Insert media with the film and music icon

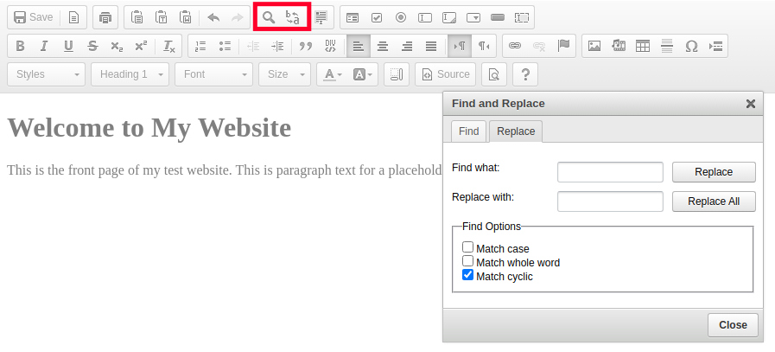tap(619, 46)
